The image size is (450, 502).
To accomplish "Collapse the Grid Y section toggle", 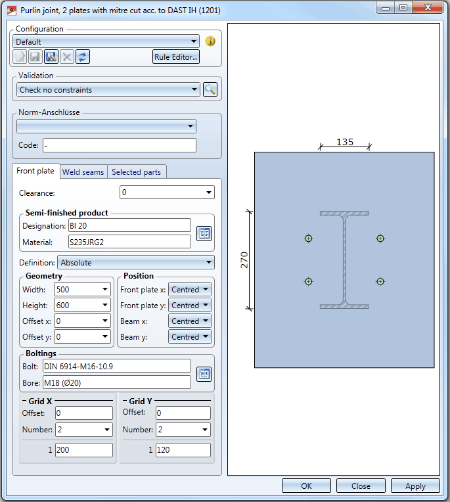I will click(x=125, y=401).
